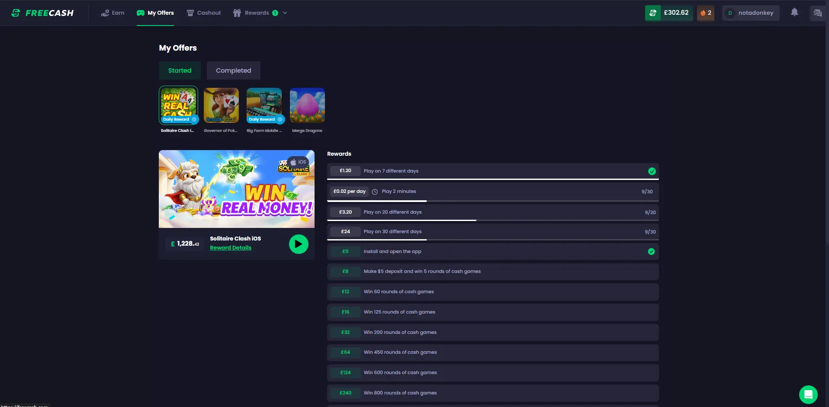Click the £0.02 per day badge

(349, 192)
